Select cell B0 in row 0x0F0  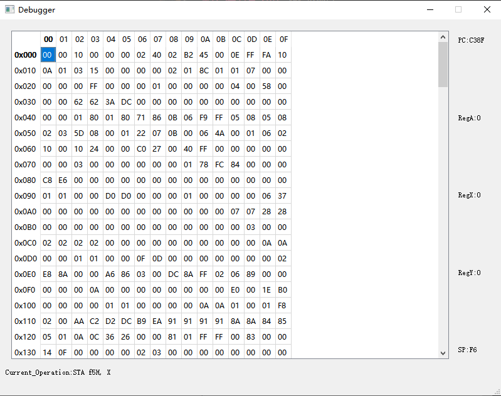283,289
